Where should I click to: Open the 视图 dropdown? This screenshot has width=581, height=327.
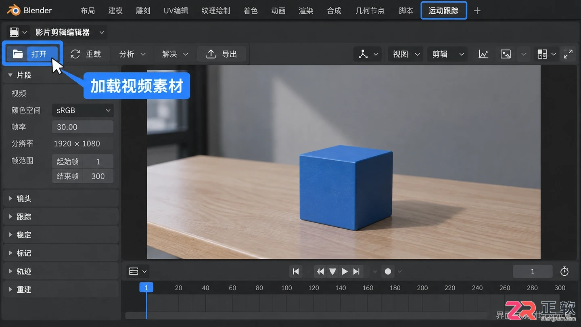pyautogui.click(x=406, y=54)
